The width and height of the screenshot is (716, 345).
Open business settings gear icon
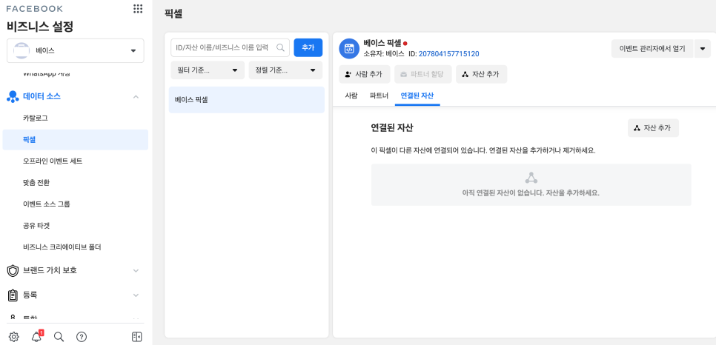click(x=13, y=337)
